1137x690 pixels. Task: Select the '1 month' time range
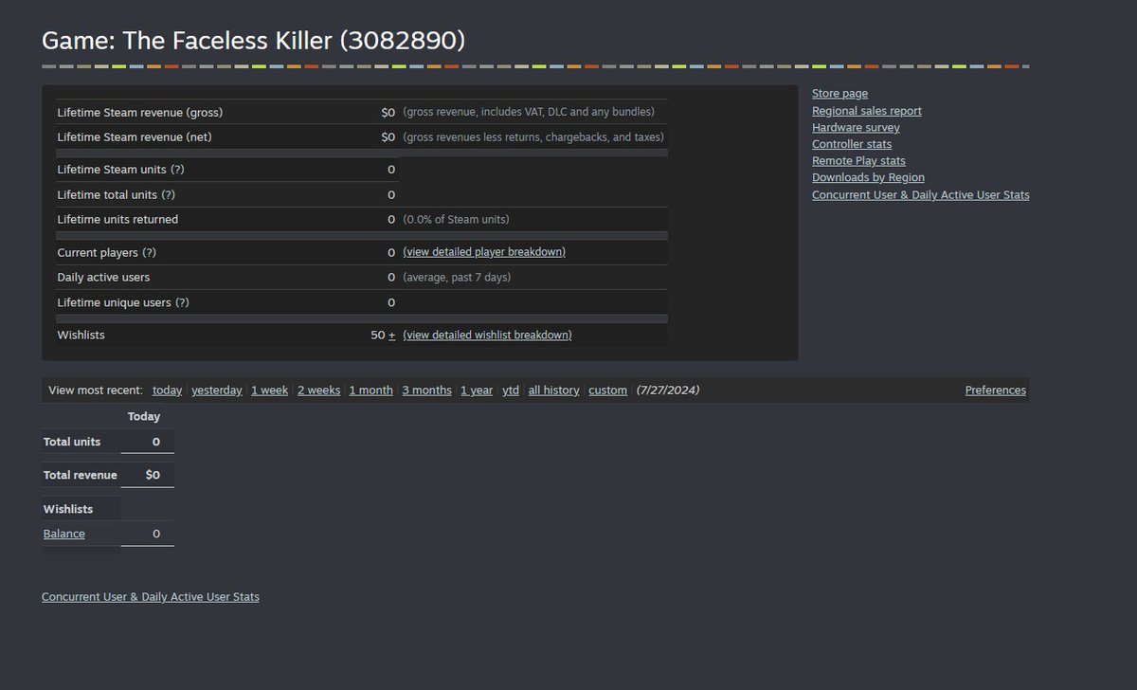click(x=370, y=390)
